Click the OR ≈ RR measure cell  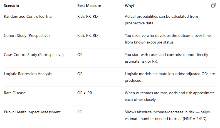pos(85,93)
